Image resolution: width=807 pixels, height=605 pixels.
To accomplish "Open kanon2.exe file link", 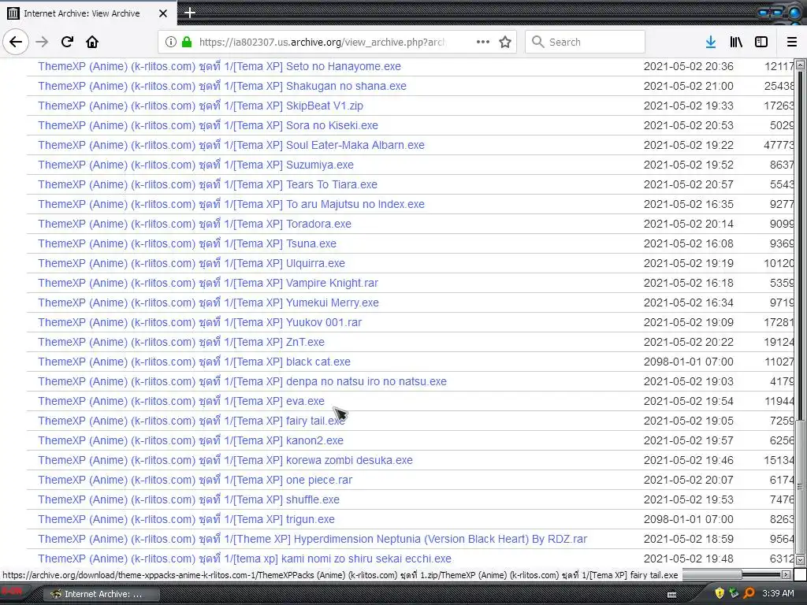I will tap(191, 440).
